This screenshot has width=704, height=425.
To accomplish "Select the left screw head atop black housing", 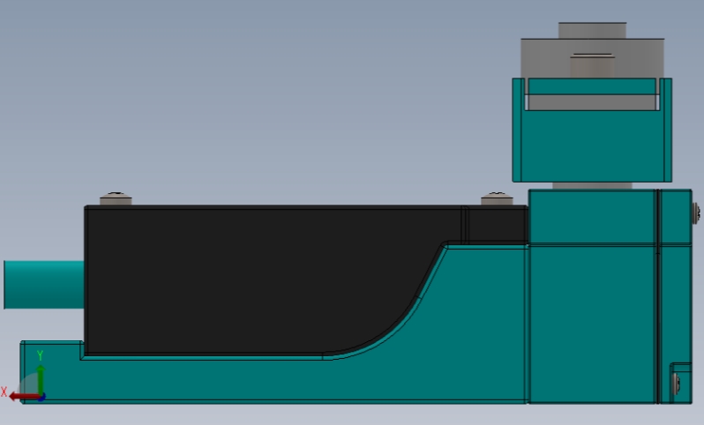I will (x=116, y=198).
